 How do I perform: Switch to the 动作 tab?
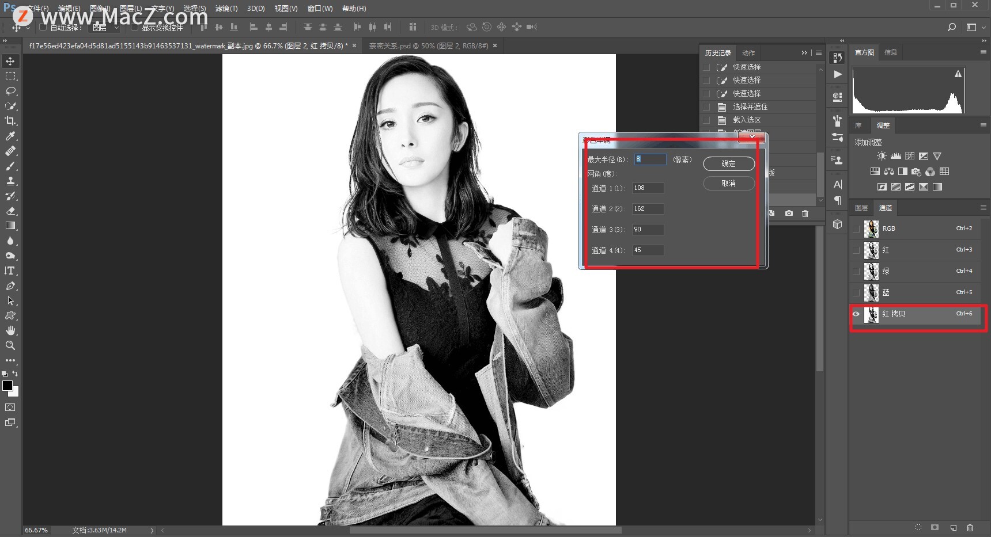(748, 53)
